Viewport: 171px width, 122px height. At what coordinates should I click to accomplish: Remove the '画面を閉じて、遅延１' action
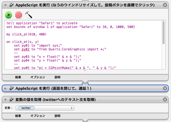pos(165,88)
